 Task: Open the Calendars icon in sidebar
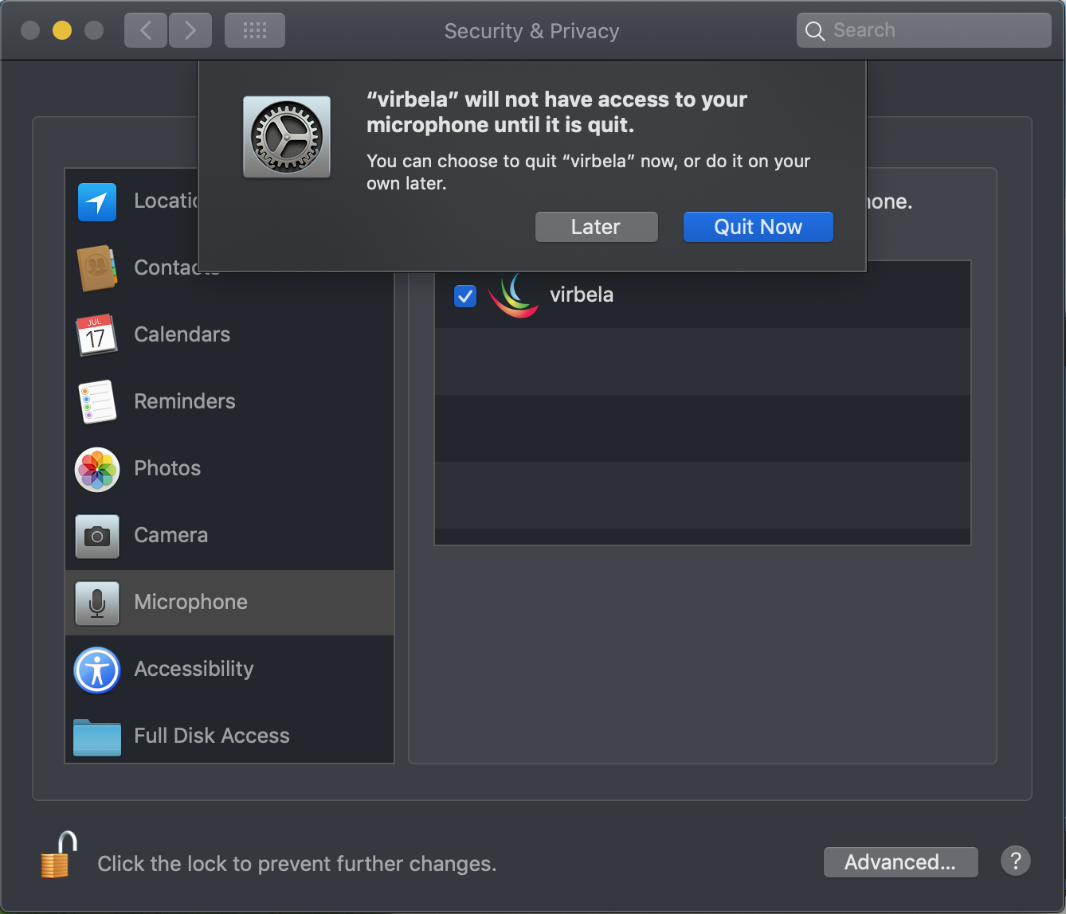(96, 334)
